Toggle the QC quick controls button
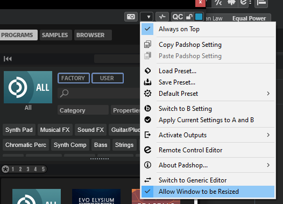 178,17
